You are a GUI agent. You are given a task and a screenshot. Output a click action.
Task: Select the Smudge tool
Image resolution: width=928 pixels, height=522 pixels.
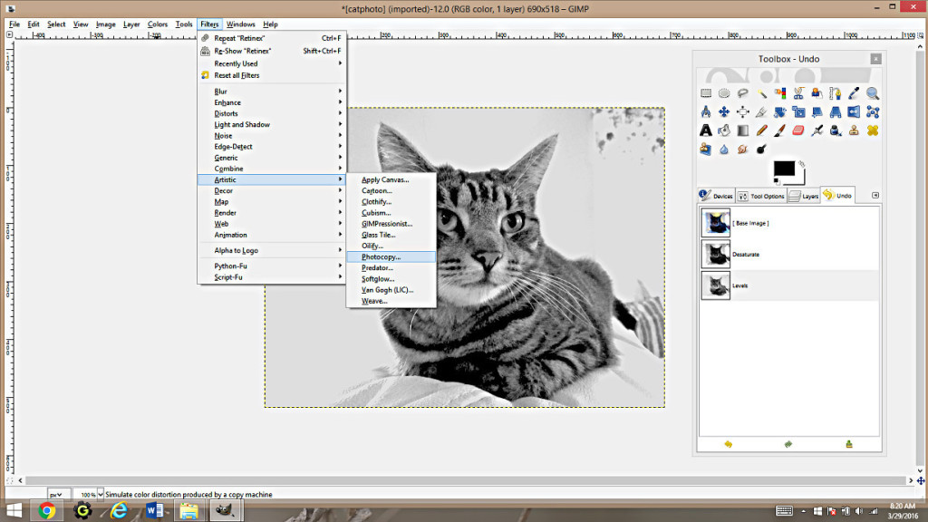(741, 149)
